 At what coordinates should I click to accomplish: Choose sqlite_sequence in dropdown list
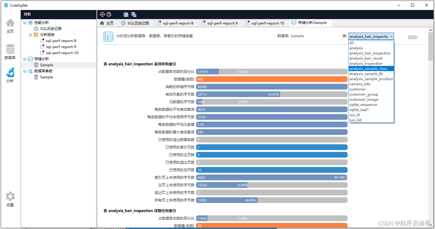[371, 105]
